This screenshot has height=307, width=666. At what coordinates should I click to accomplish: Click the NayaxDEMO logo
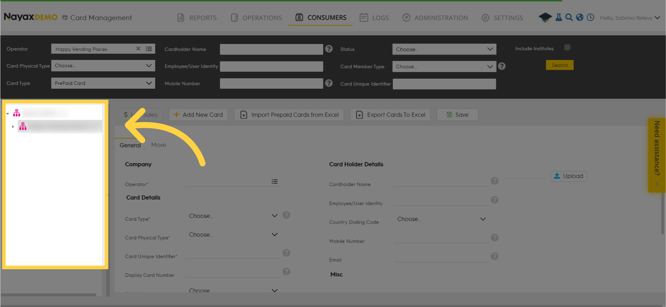30,17
